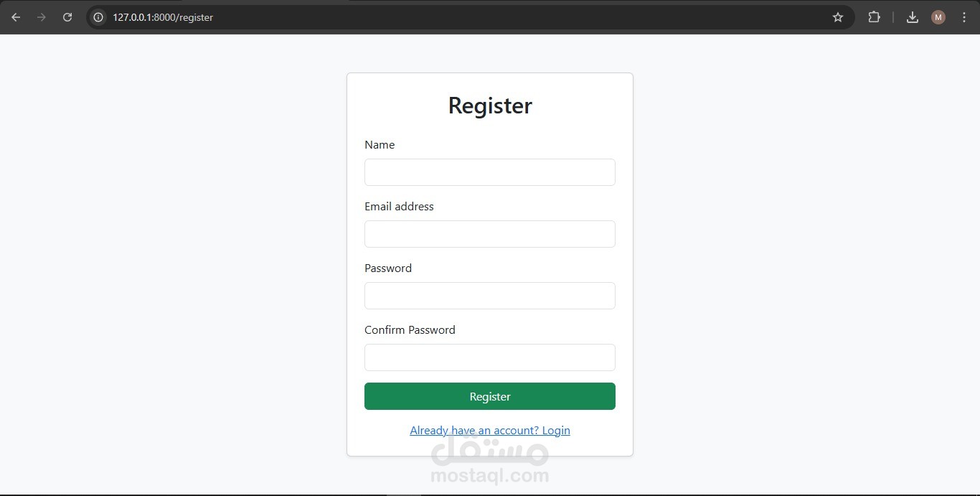Screen dimensions: 980x496
Task: Focus the Name input field
Action: point(490,172)
